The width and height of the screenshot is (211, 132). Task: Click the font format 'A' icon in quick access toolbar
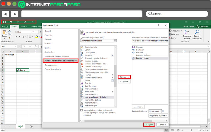point(25,22)
